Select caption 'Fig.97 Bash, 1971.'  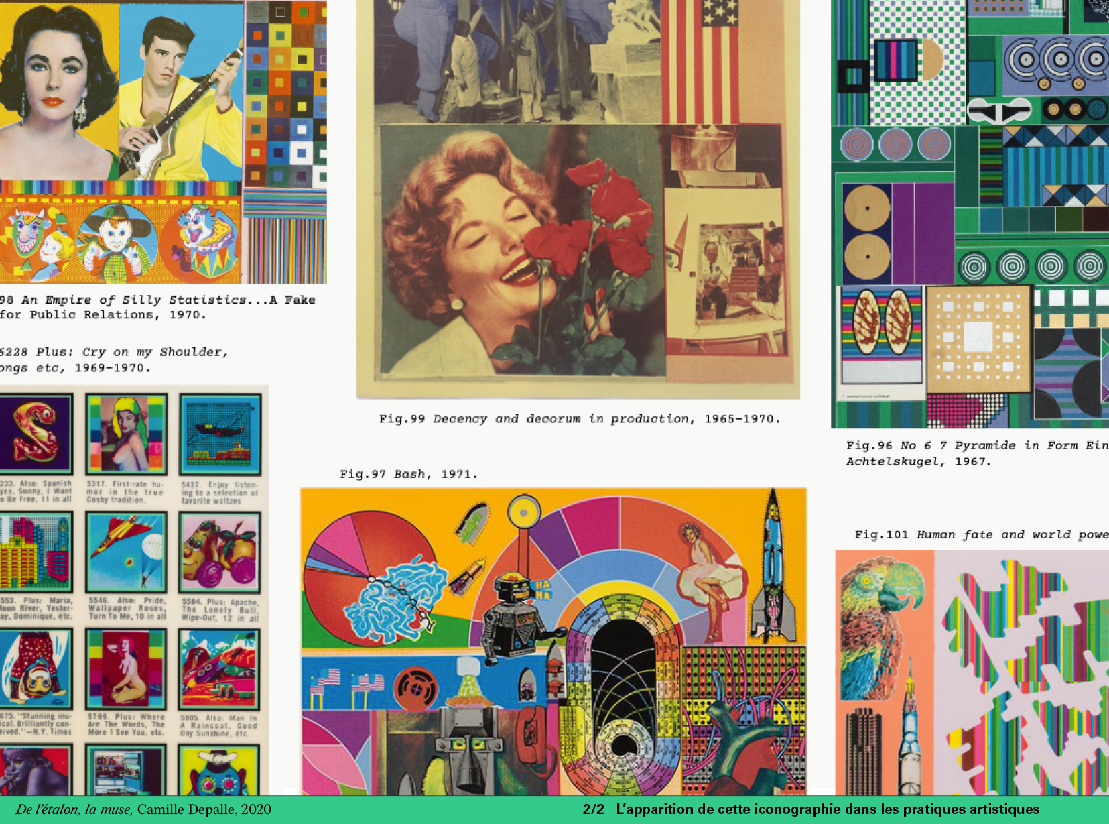point(409,474)
